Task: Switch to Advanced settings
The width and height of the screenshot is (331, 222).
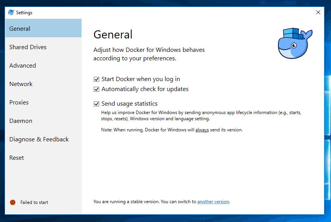Action: pos(43,65)
